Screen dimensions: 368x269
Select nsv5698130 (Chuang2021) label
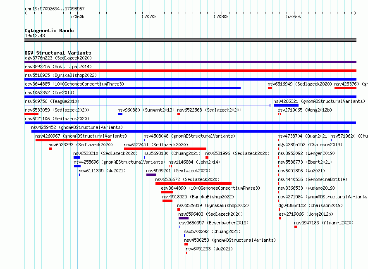pos(172,153)
